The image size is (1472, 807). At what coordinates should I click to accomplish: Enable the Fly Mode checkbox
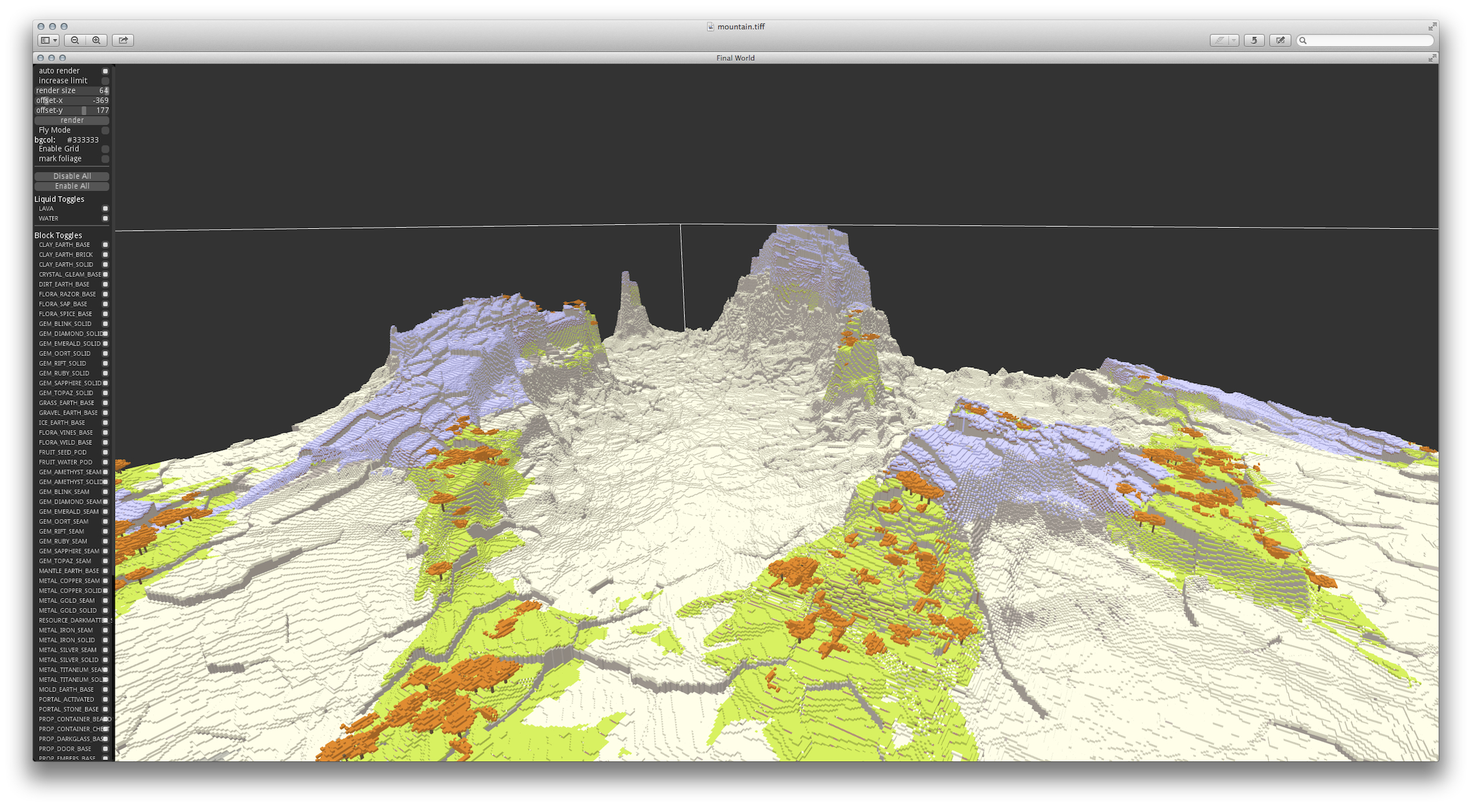(106, 130)
